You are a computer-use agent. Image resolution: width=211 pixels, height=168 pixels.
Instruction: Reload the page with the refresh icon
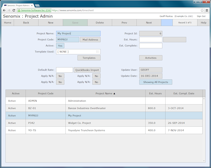tap(14, 10)
